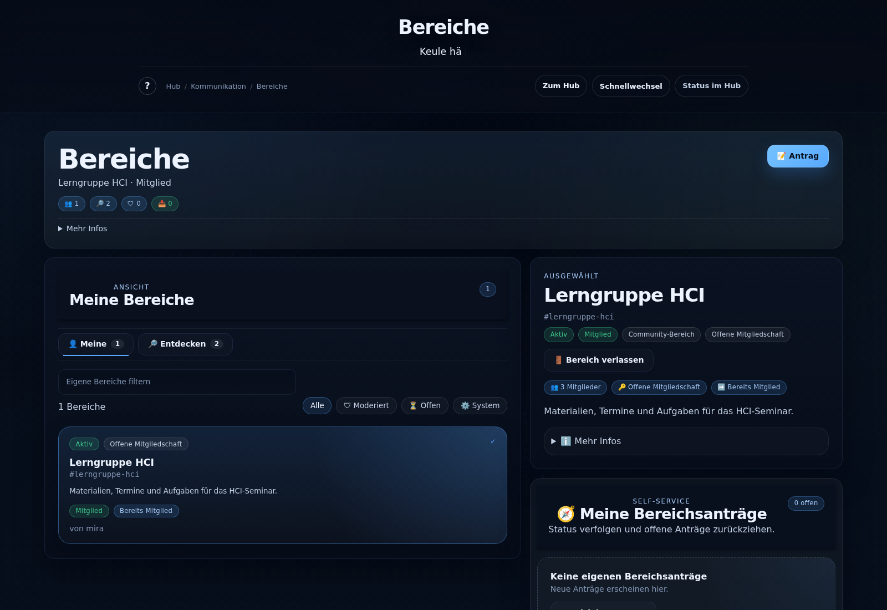Enable the Moderiert filter
Screen dimensions: 887x610
366,405
